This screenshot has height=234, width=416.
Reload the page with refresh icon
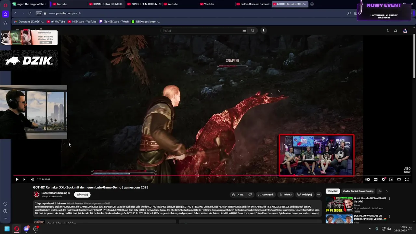(x=30, y=13)
